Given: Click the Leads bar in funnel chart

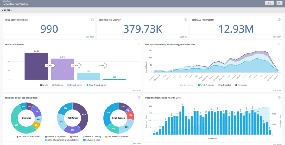Looking at the screenshot, I should point(36,66).
